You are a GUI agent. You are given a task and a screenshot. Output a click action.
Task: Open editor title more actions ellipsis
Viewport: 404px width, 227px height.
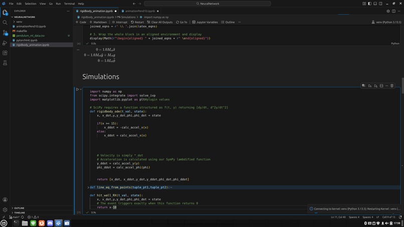tap(399, 11)
